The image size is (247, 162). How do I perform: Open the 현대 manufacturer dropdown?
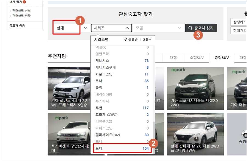tap(71, 28)
